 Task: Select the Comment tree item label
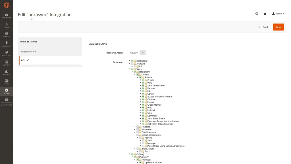click(152, 116)
